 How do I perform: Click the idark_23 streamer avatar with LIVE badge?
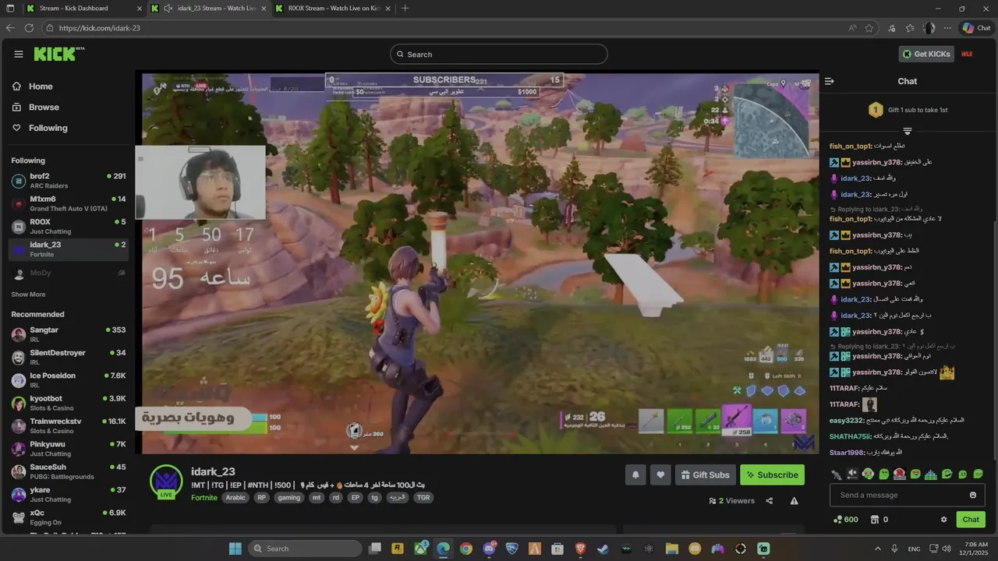coord(166,482)
